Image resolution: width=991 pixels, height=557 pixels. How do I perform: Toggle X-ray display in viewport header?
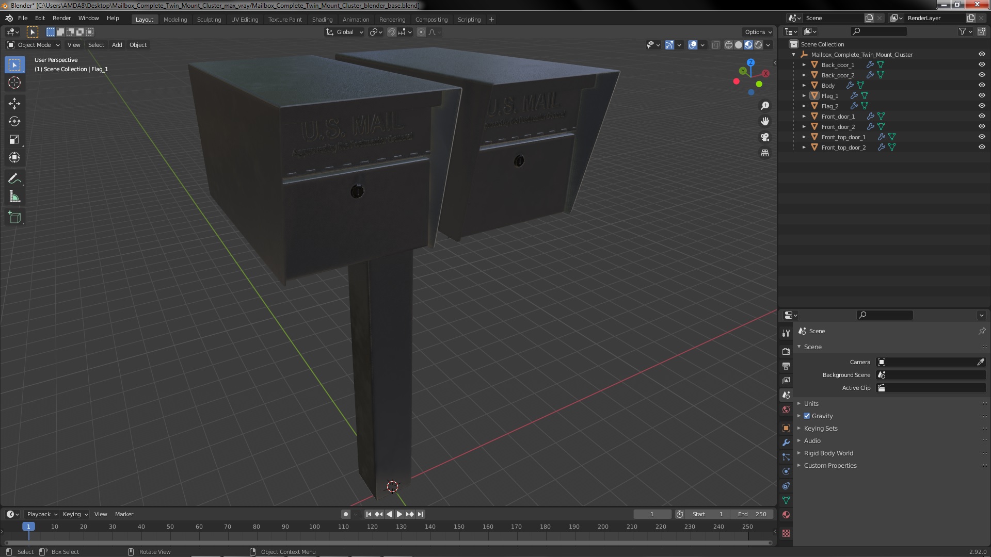715,45
